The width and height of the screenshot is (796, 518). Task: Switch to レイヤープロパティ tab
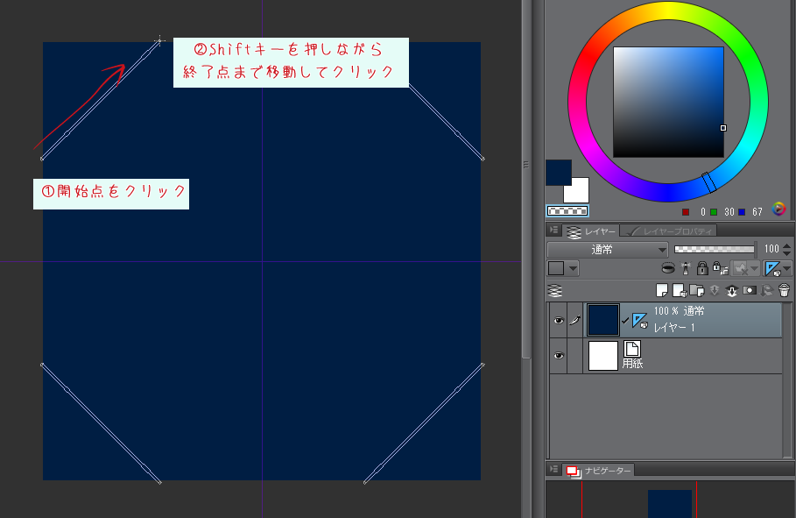pos(670,231)
